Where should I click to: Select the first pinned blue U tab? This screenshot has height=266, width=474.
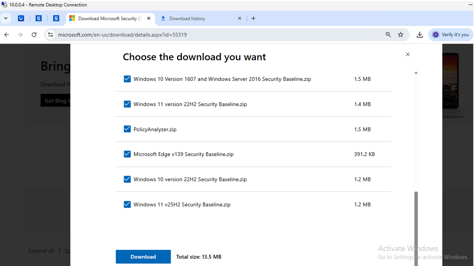point(21,18)
